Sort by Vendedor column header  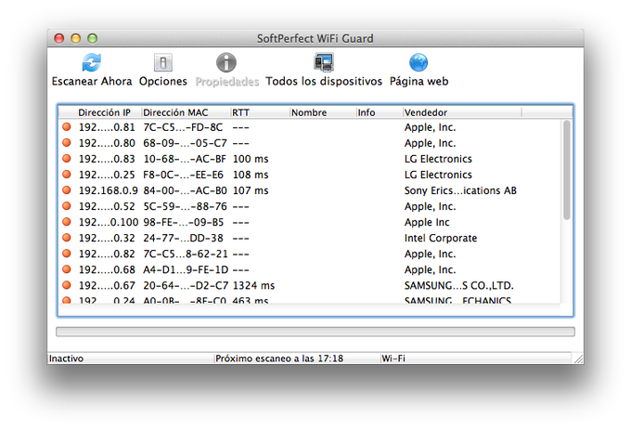pos(425,112)
